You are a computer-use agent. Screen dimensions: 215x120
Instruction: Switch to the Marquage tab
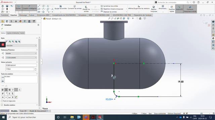coord(23,15)
